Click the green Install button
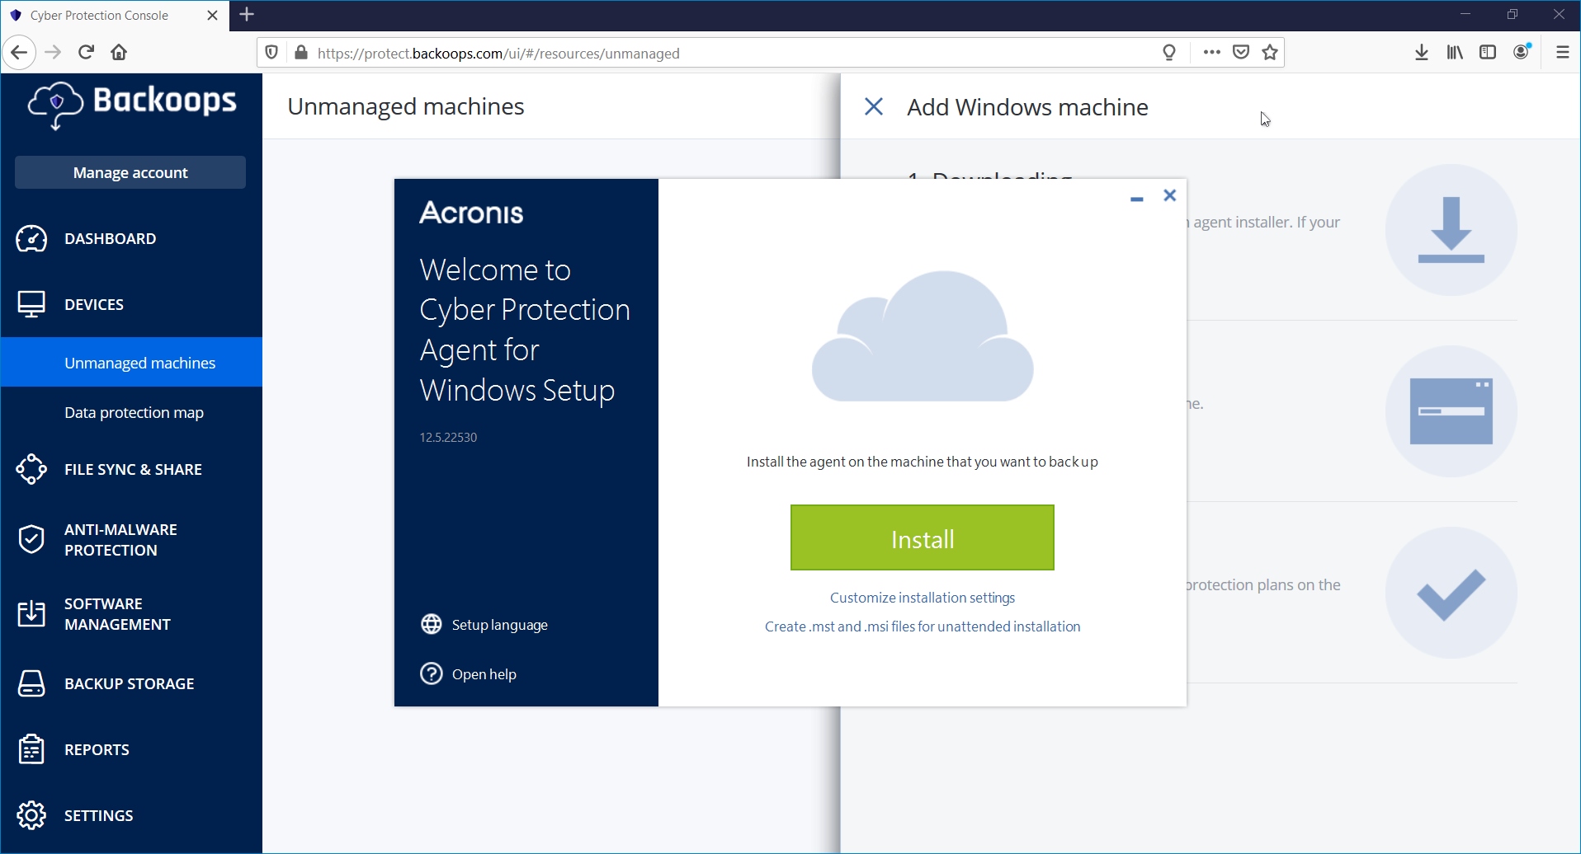1581x854 pixels. [x=923, y=537]
